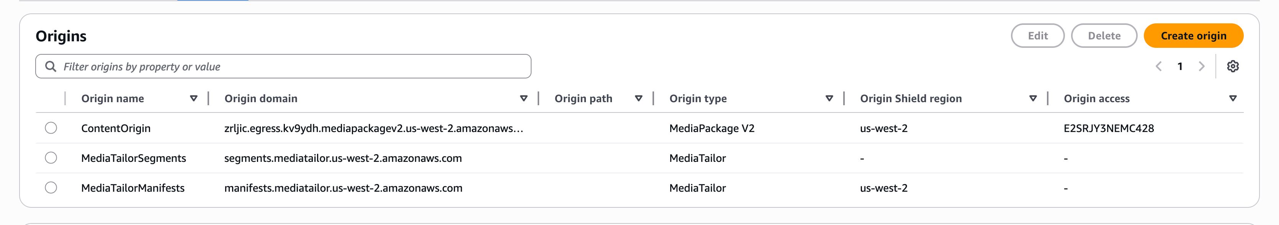The height and width of the screenshot is (225, 1279).
Task: Go to the next origins page
Action: coord(1202,65)
